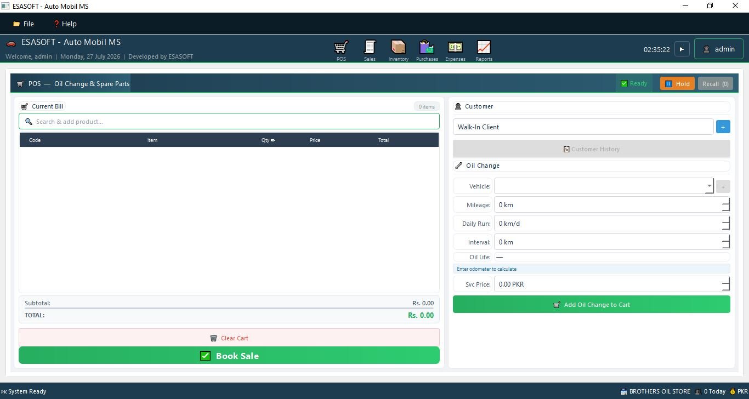Click the Price column header
Screen dimensions: 749x399
pyautogui.click(x=315, y=140)
